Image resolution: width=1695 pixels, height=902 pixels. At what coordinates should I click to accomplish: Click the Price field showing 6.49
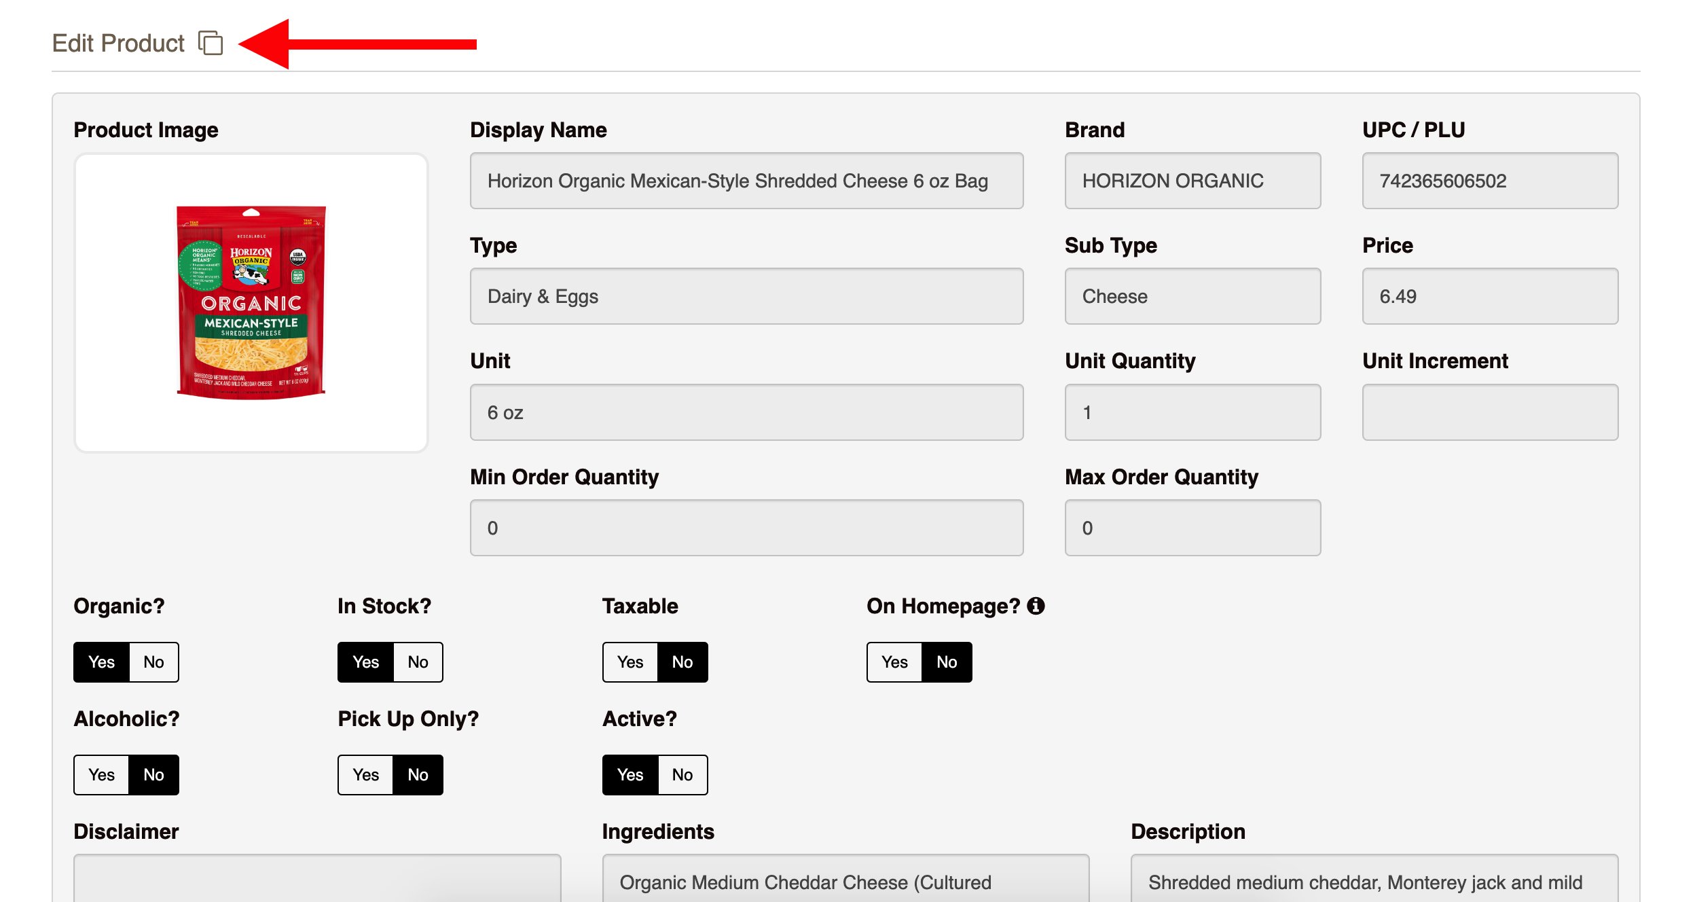pyautogui.click(x=1490, y=296)
